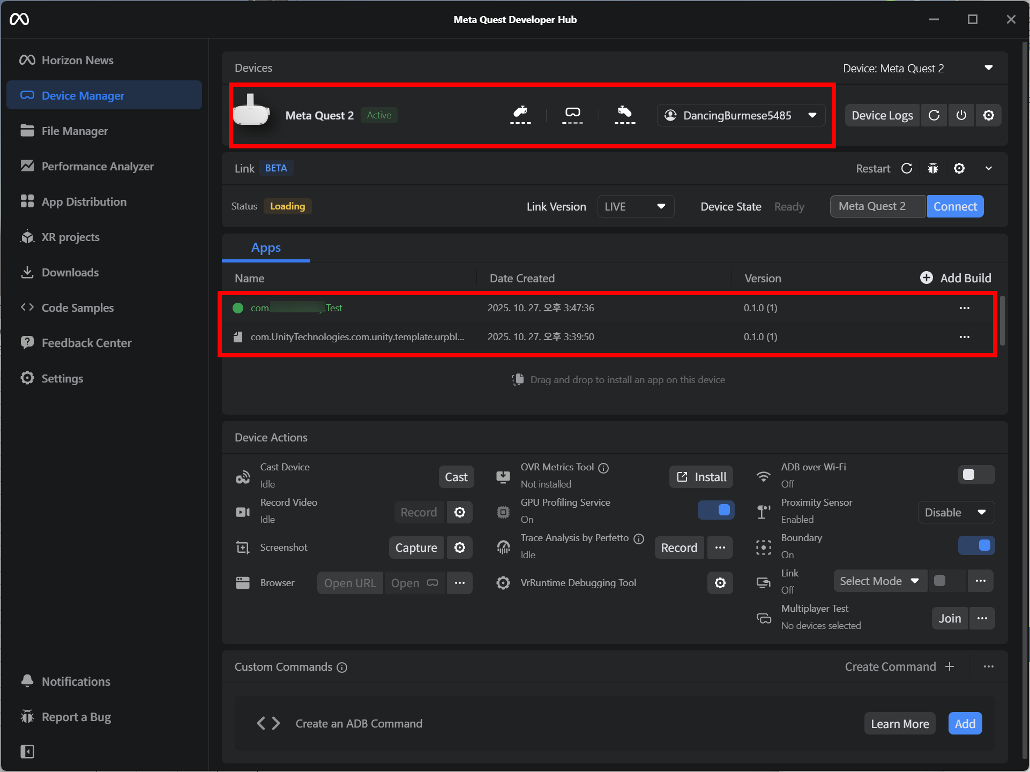Click the headset status icon in device row
Viewport: 1030px width, 772px height.
click(x=572, y=114)
